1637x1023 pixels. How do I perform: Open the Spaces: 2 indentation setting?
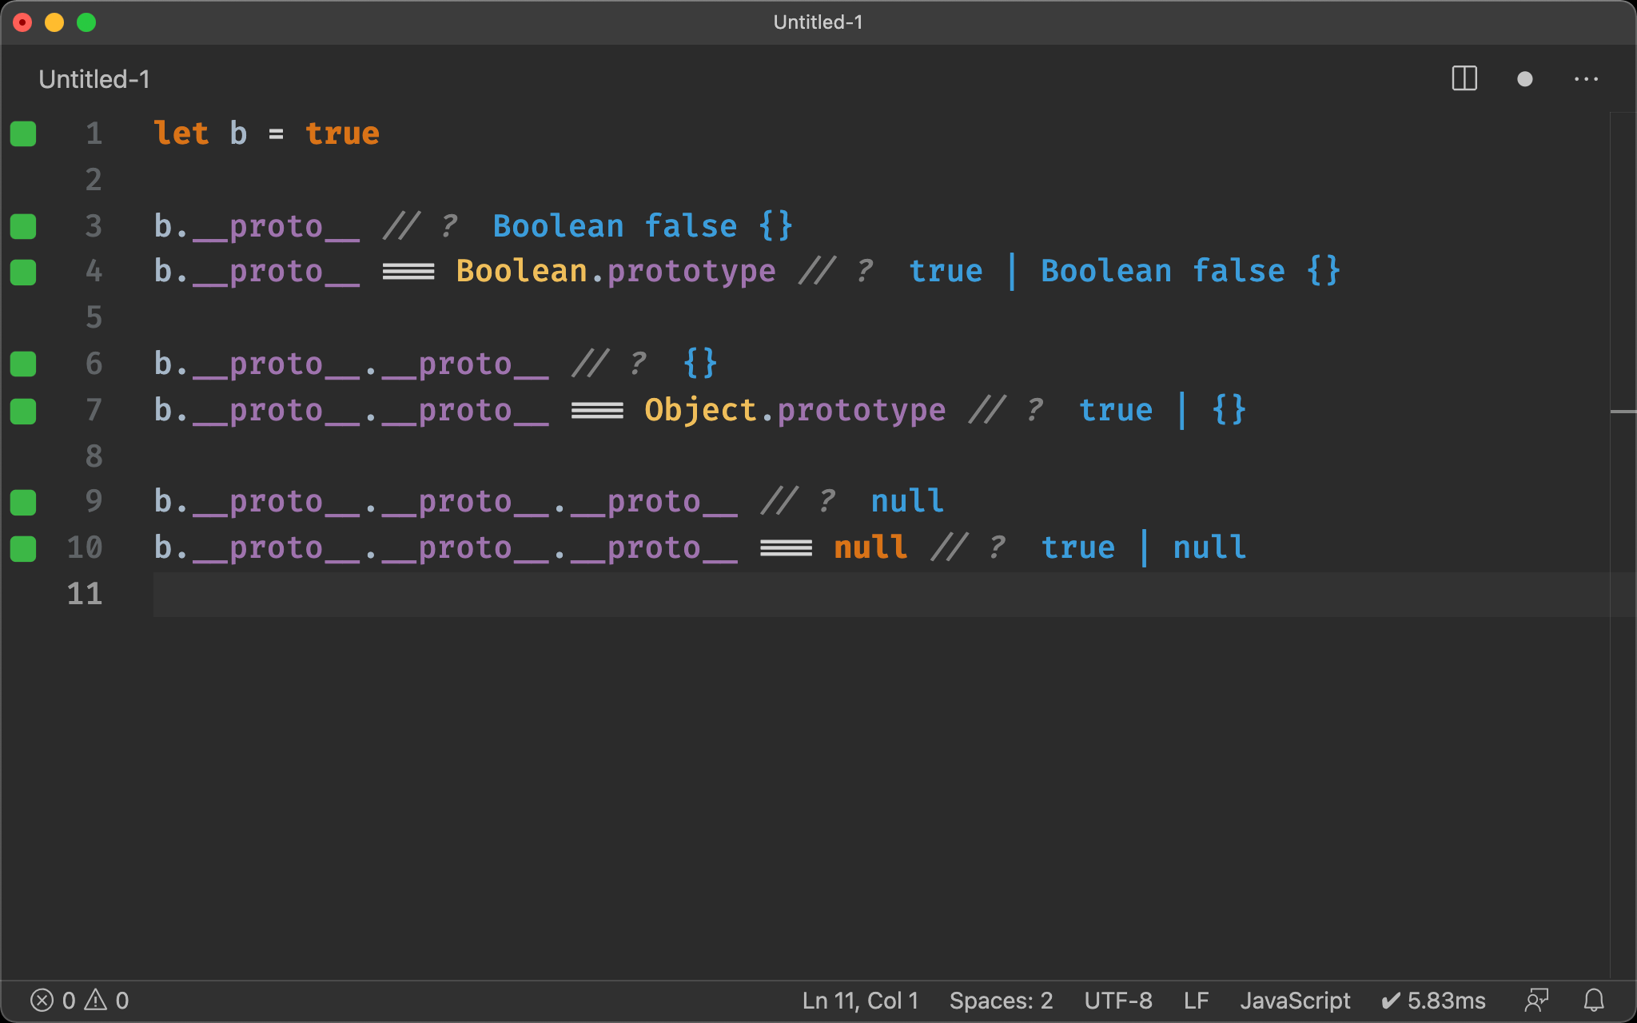[1001, 1001]
